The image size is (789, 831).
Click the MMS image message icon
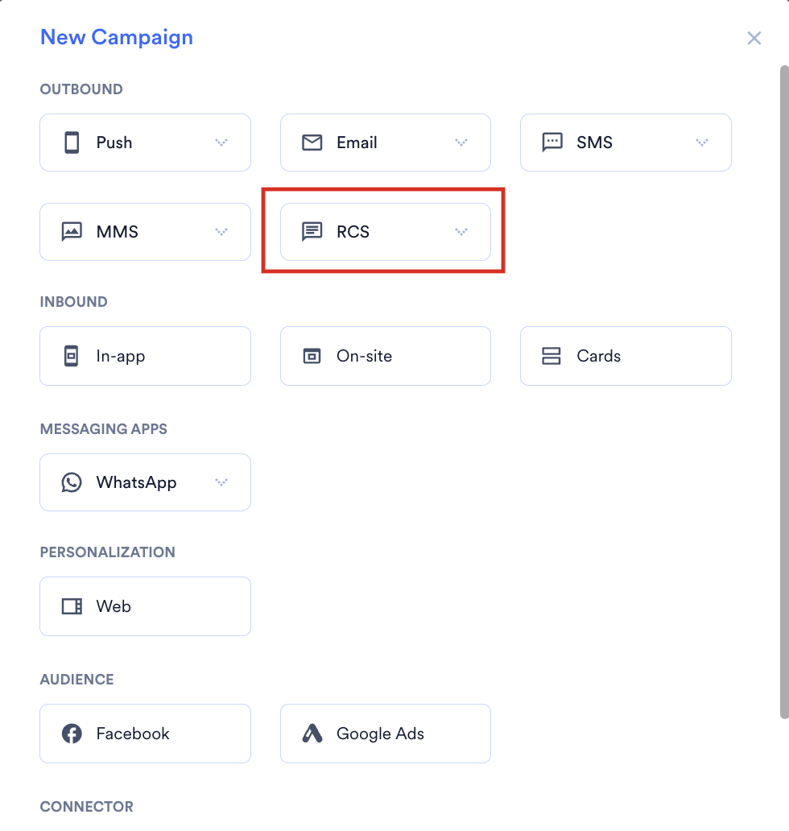pyautogui.click(x=72, y=232)
